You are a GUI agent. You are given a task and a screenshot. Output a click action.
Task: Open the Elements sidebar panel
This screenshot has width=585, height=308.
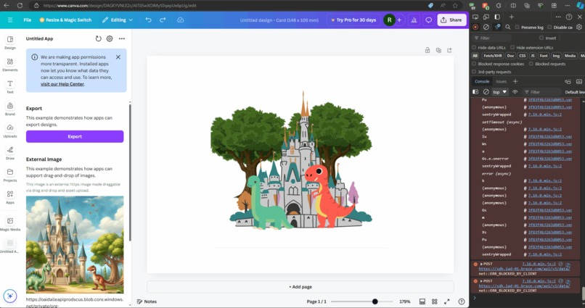pyautogui.click(x=10, y=64)
